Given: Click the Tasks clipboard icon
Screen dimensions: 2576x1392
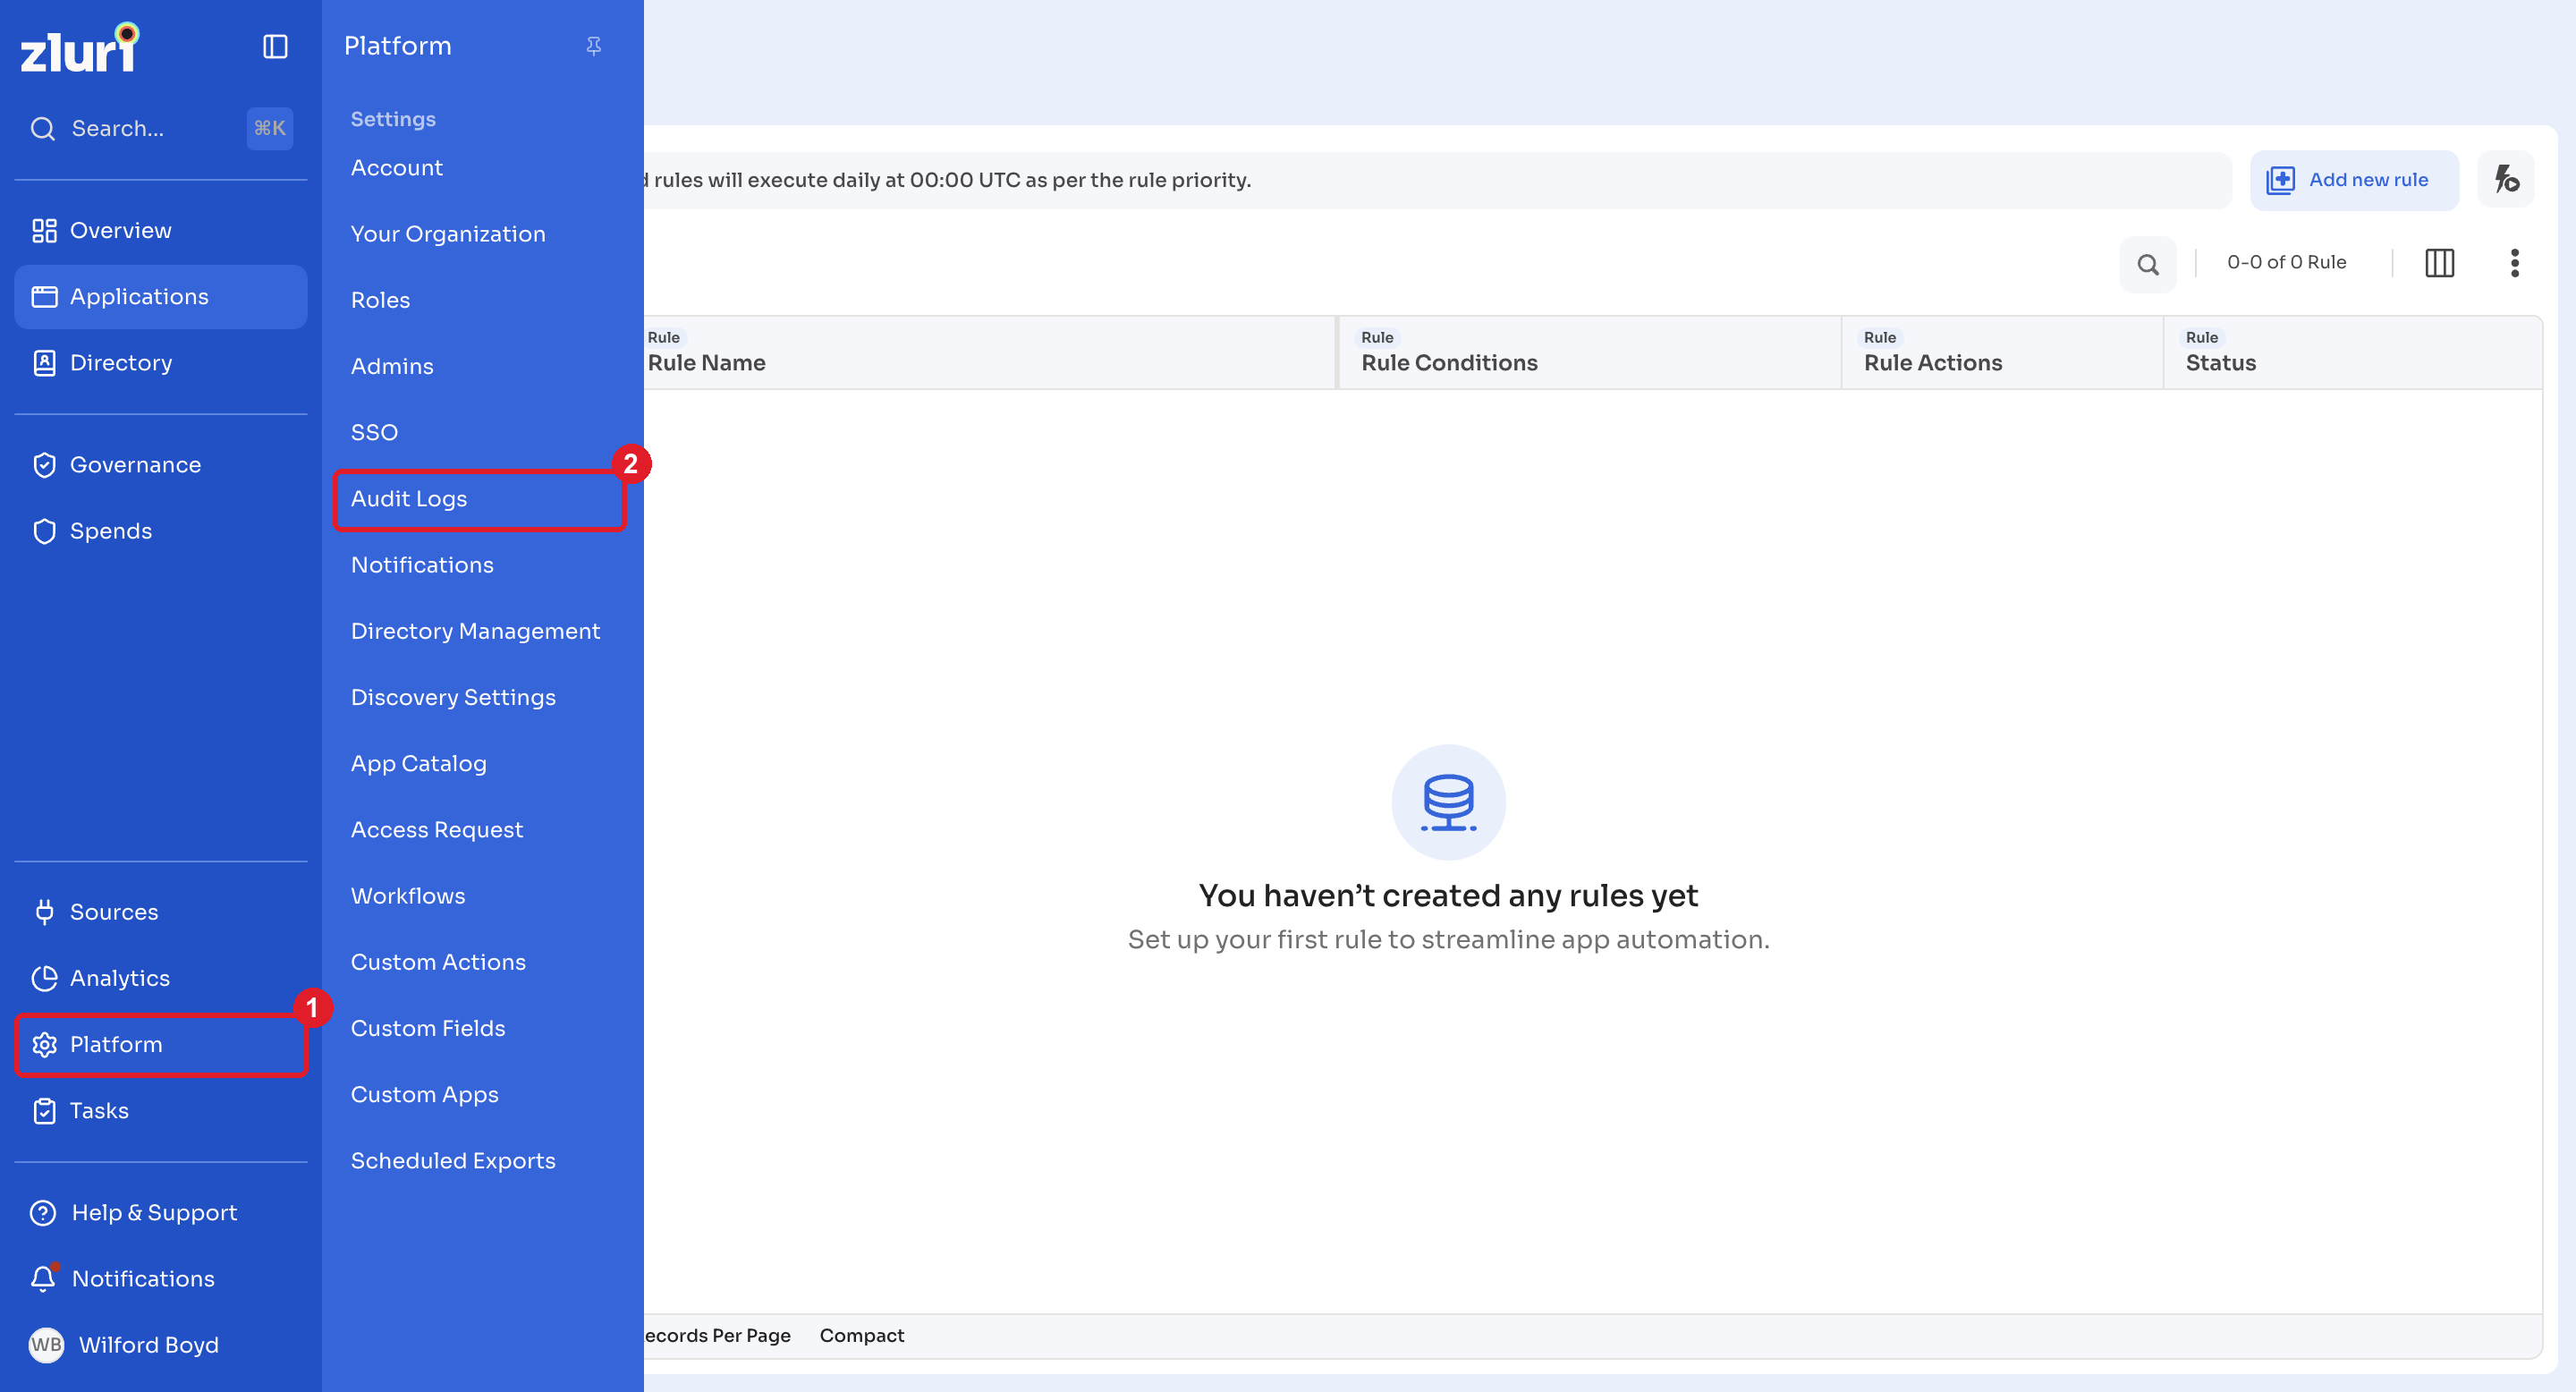Looking at the screenshot, I should [44, 1110].
